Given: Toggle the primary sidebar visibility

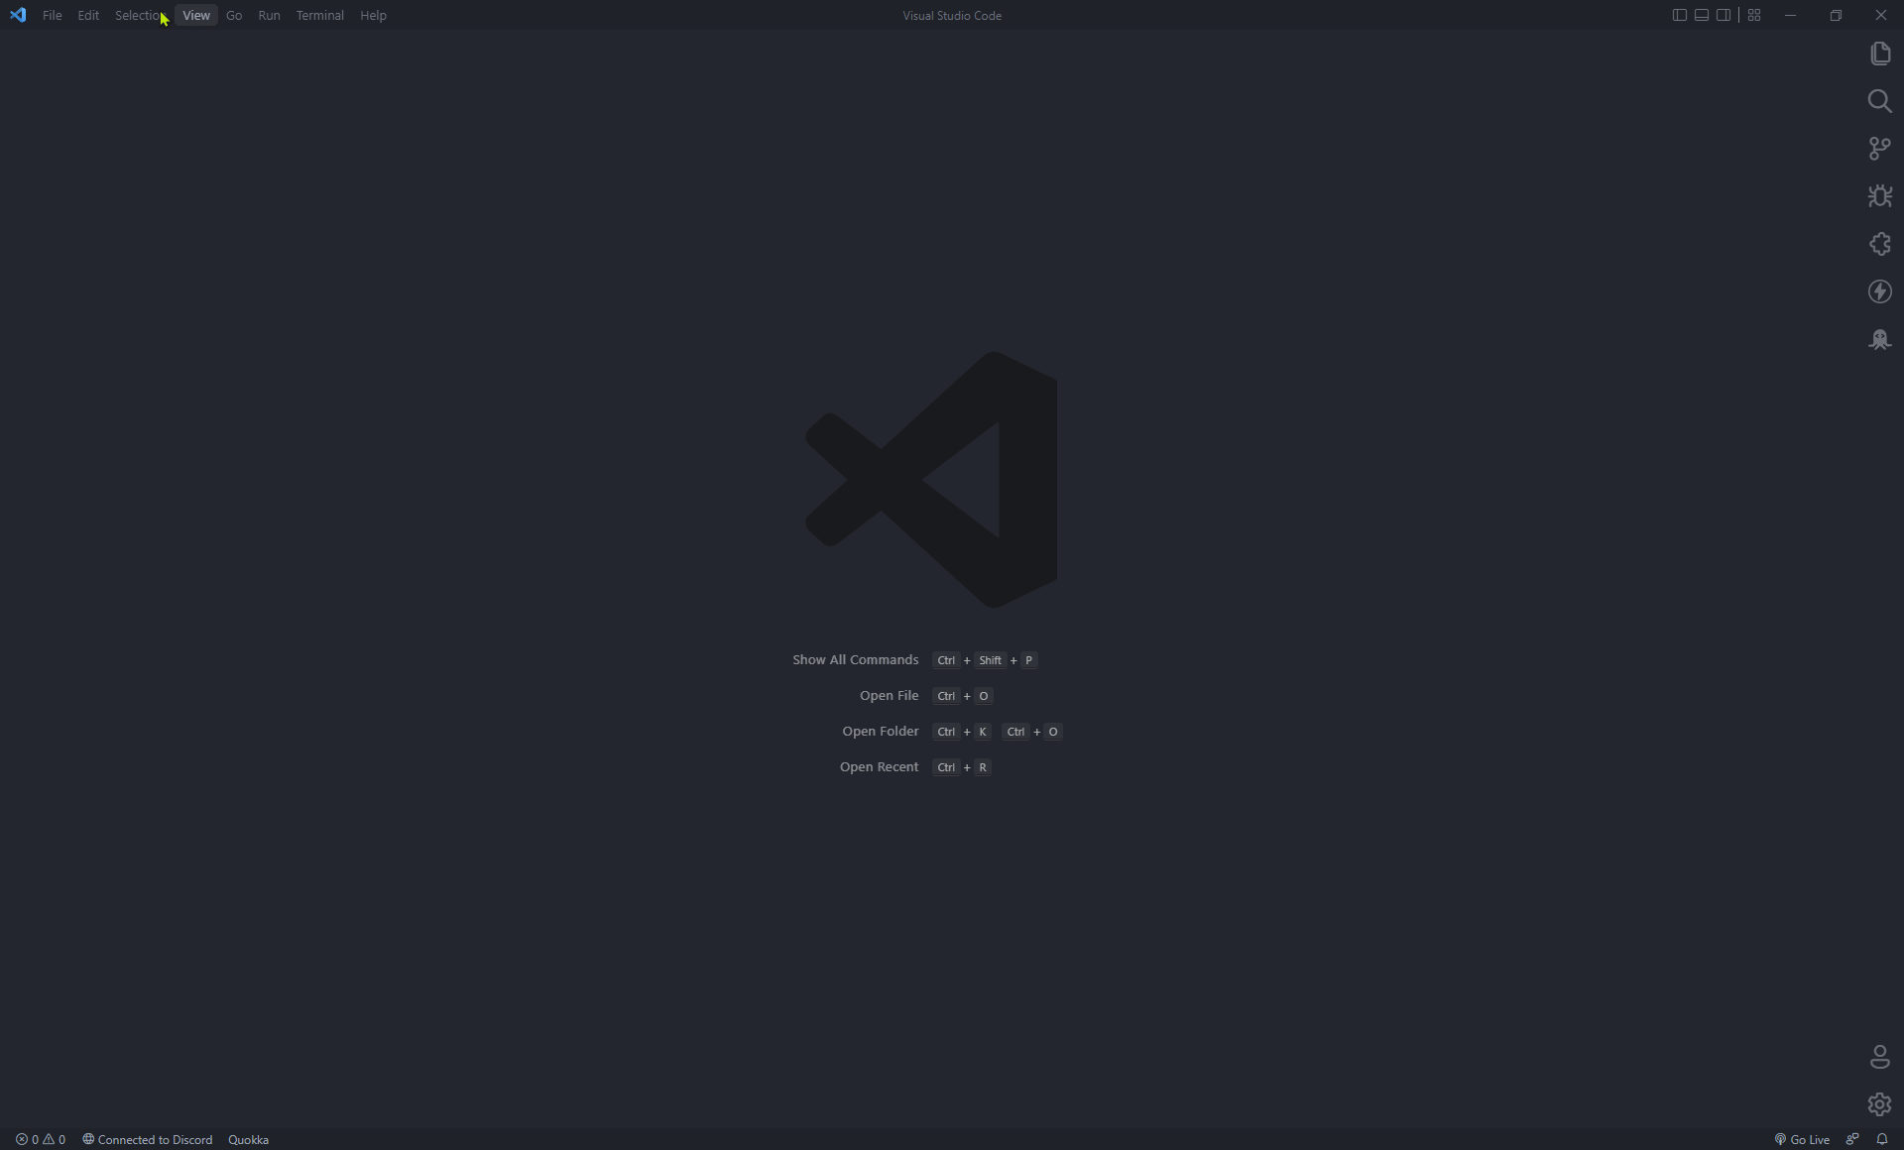Looking at the screenshot, I should [x=1678, y=14].
